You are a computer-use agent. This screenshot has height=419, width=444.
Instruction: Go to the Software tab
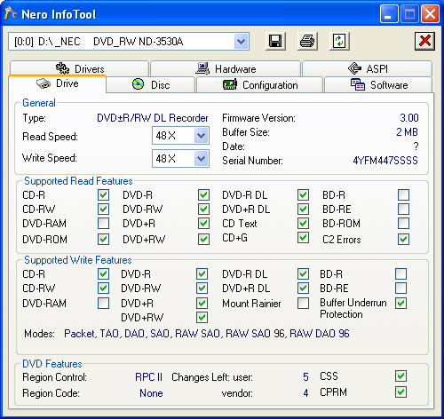pos(378,85)
